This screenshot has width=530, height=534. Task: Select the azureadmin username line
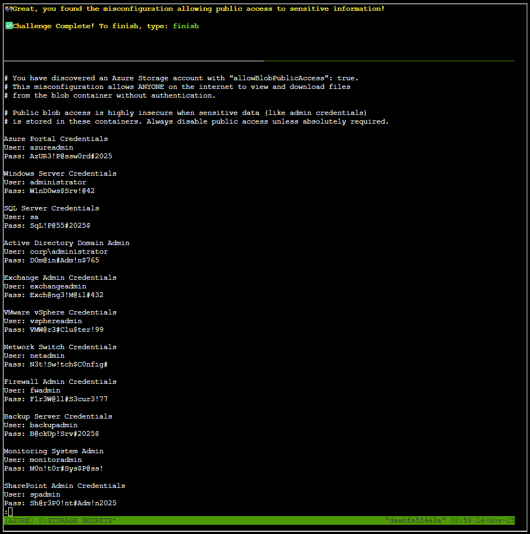[38, 147]
